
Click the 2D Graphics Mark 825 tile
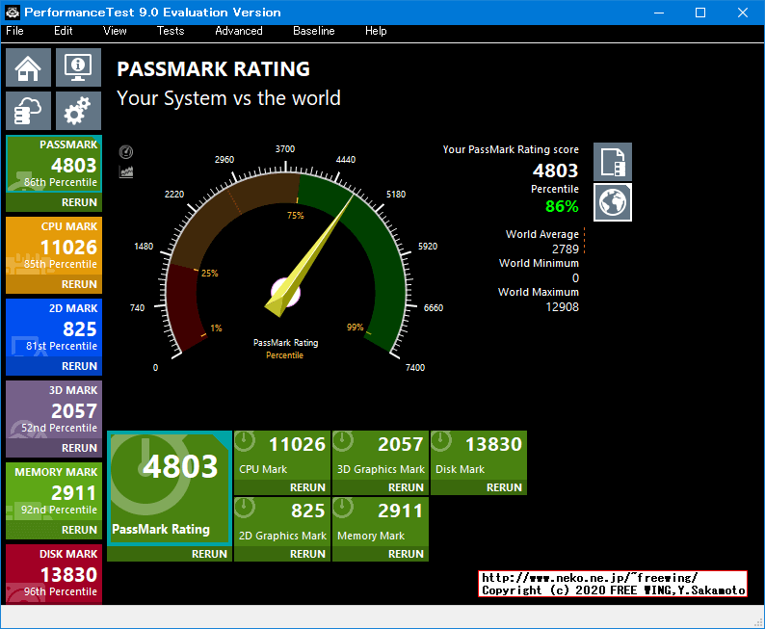tap(281, 521)
